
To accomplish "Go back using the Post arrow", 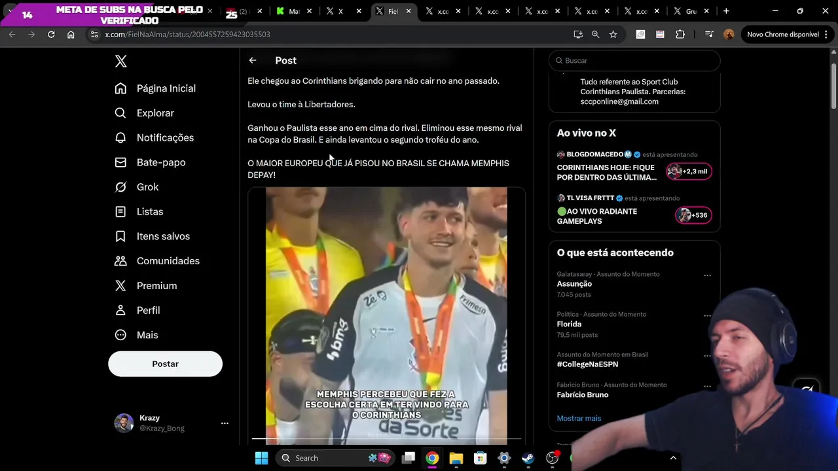I will 253,60.
